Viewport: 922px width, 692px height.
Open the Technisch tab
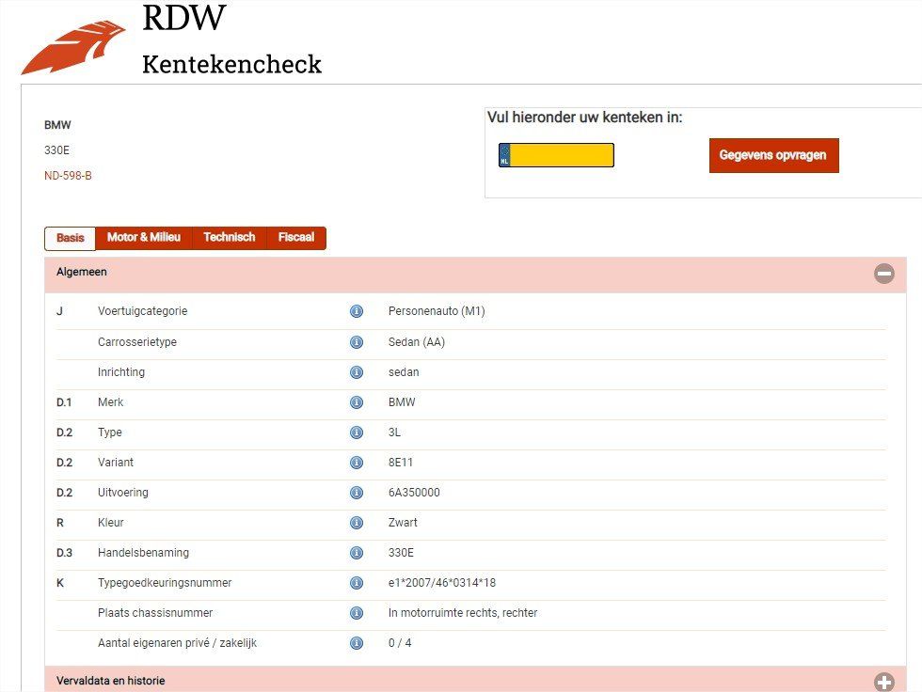coord(230,237)
